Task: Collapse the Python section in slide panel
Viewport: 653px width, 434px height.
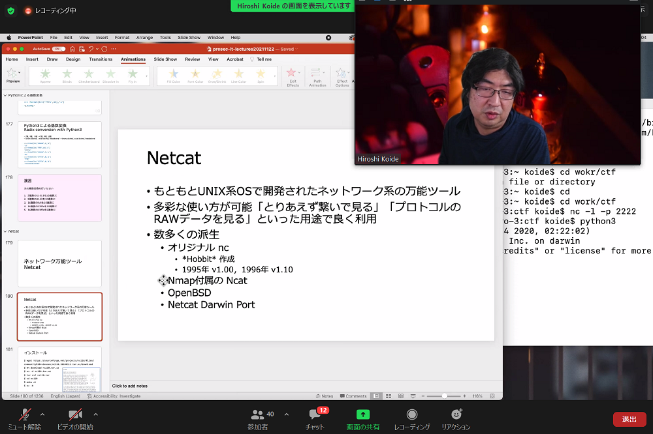Action: [5, 95]
